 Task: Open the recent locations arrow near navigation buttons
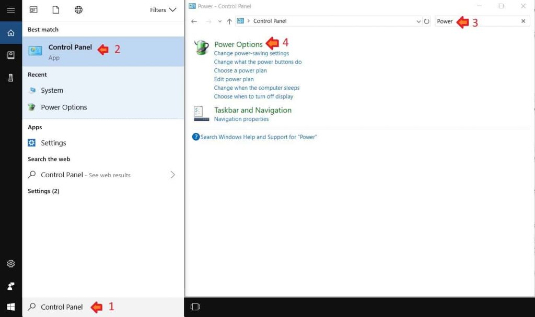(219, 21)
